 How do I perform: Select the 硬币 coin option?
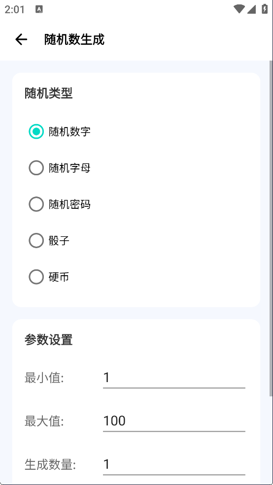(x=49, y=277)
